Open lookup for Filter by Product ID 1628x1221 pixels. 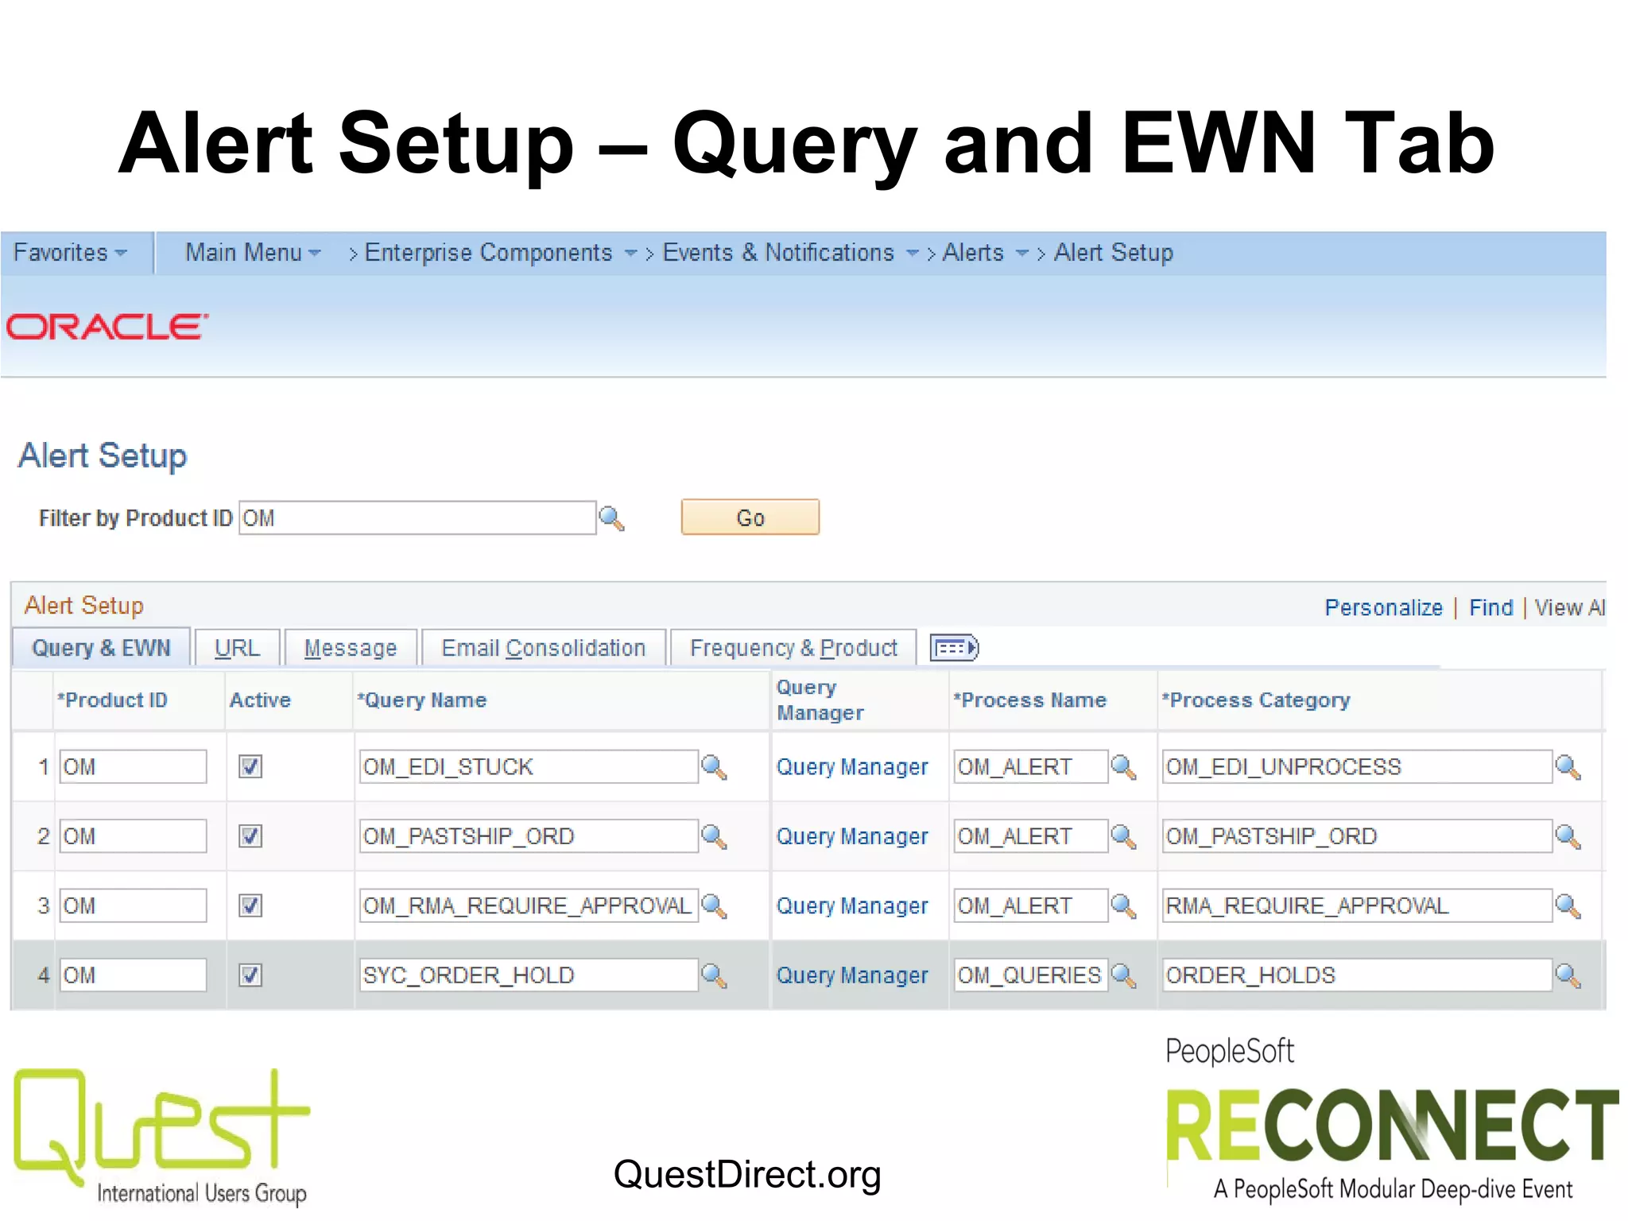(x=611, y=518)
